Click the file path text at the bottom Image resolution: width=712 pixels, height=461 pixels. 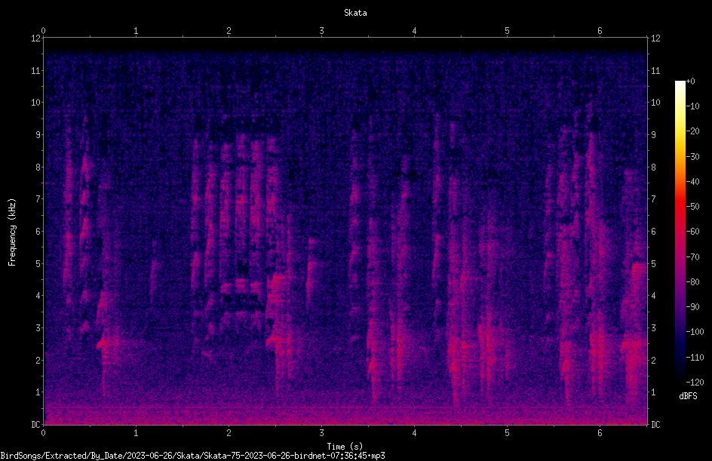click(192, 456)
